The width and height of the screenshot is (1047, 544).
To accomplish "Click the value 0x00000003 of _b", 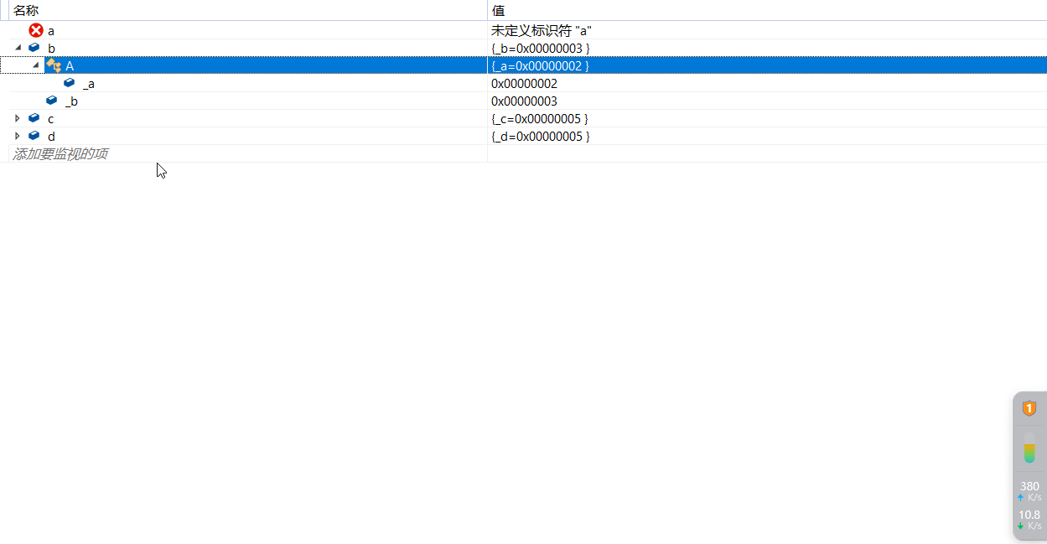I will point(524,101).
